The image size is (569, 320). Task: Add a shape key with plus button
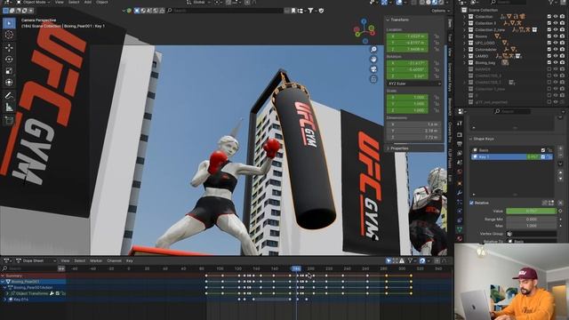click(560, 149)
